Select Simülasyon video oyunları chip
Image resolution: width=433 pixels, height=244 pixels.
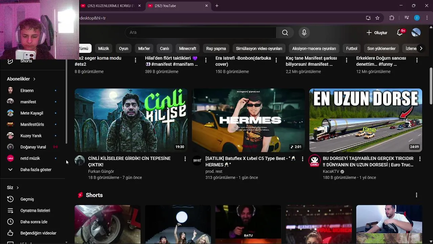pyautogui.click(x=259, y=48)
